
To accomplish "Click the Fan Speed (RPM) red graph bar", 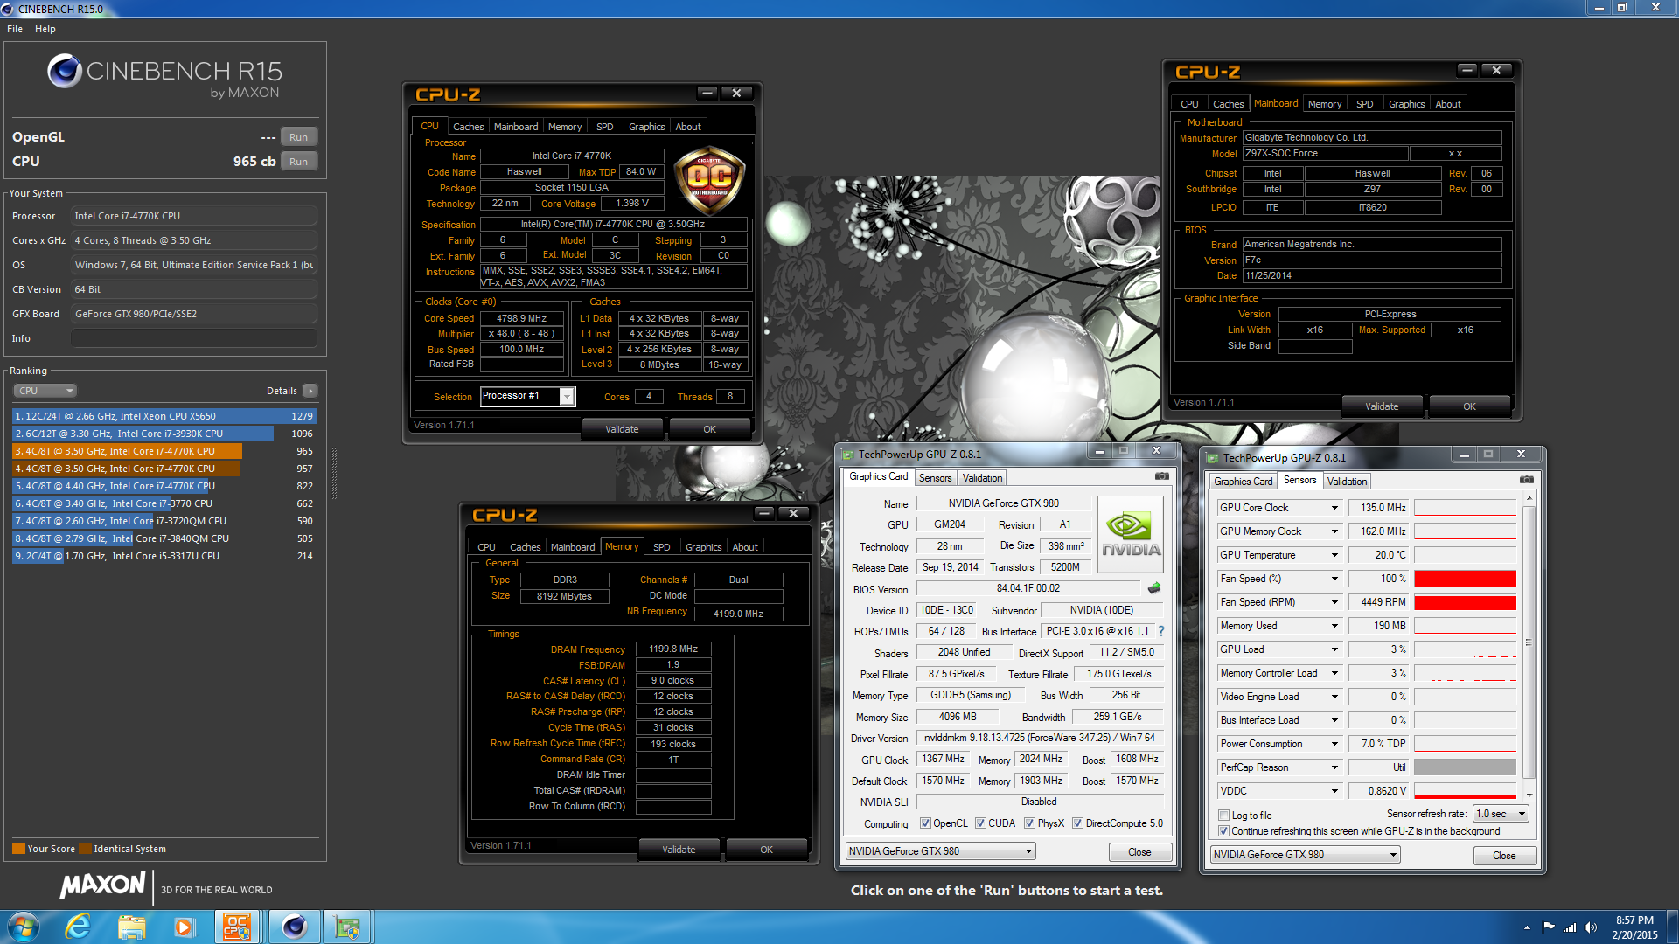I will [1465, 602].
